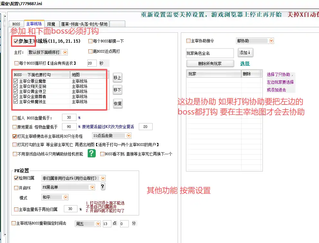Click the 地图 column header
The image size is (319, 243).
[88, 74]
